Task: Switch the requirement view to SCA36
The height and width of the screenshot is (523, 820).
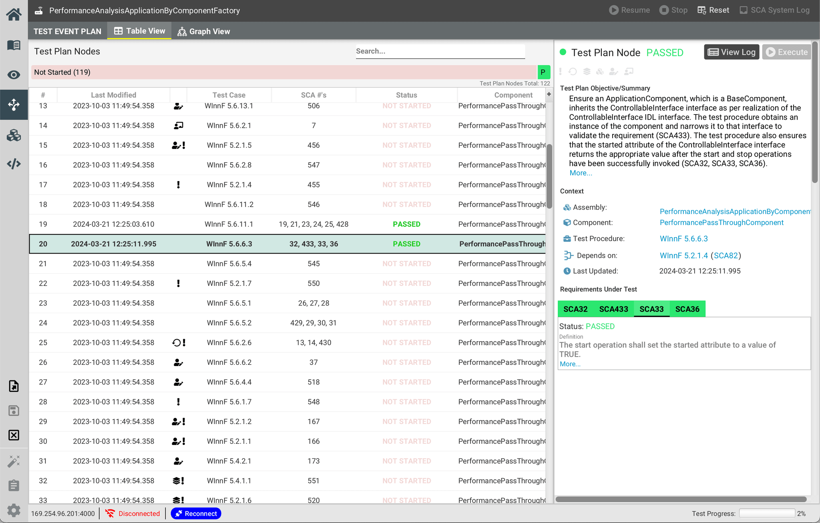Action: pos(687,309)
